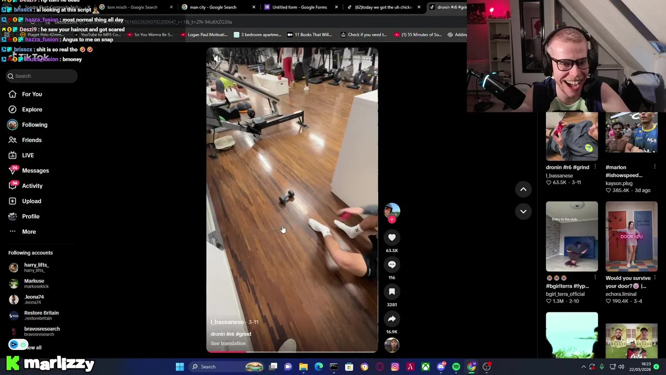Click the TikTok search field

click(x=42, y=76)
